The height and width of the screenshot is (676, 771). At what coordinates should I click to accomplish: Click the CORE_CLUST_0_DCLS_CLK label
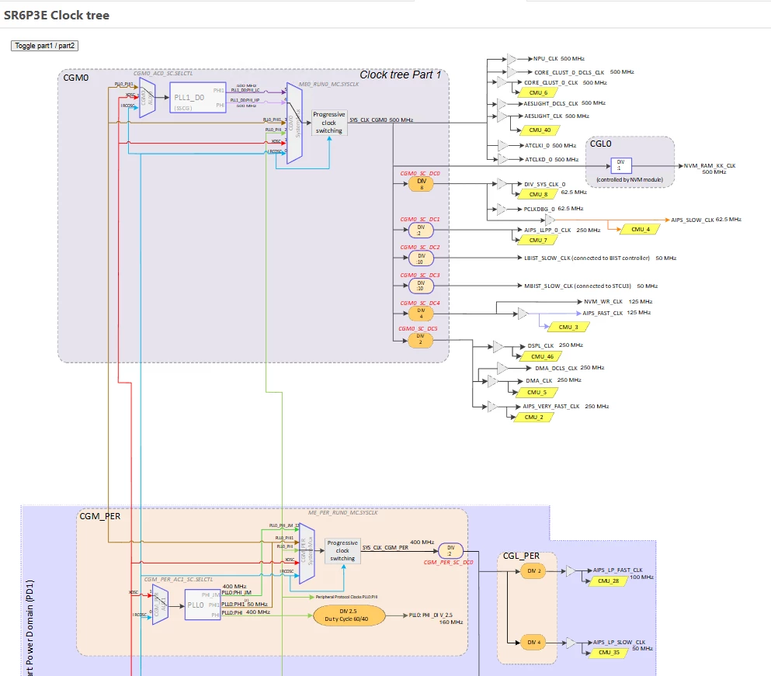point(569,72)
